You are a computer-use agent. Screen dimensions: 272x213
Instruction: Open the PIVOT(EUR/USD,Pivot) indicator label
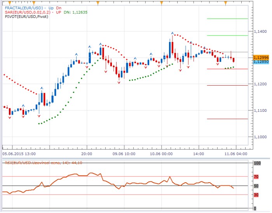(x=26, y=17)
